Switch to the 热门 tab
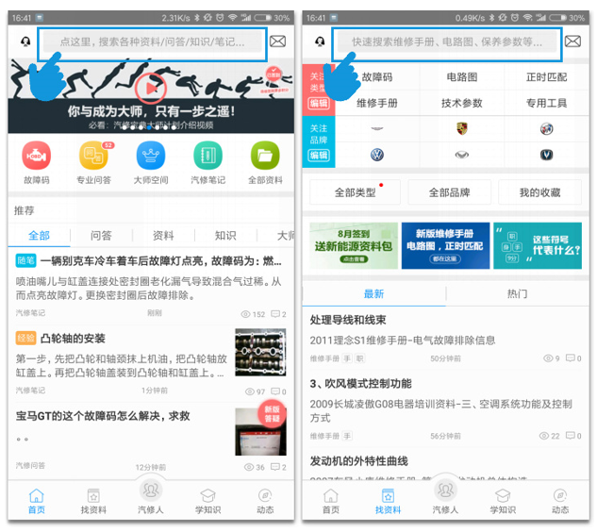Image resolution: width=597 pixels, height=532 pixels. (x=517, y=294)
